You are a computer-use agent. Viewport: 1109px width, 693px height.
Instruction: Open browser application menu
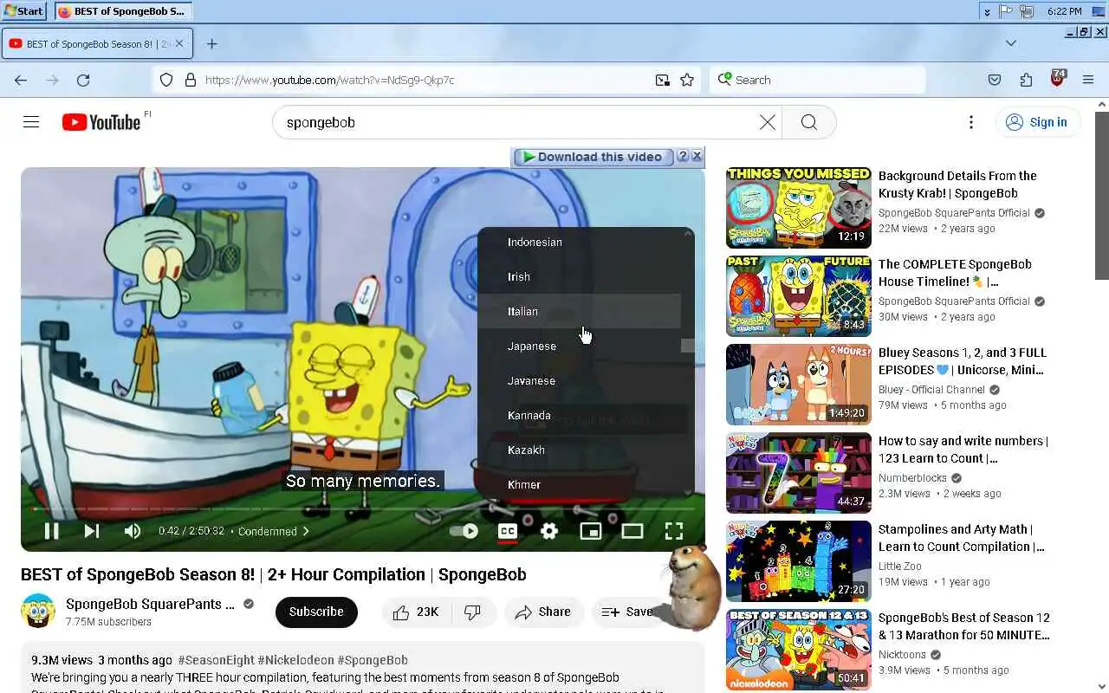pyautogui.click(x=1088, y=80)
